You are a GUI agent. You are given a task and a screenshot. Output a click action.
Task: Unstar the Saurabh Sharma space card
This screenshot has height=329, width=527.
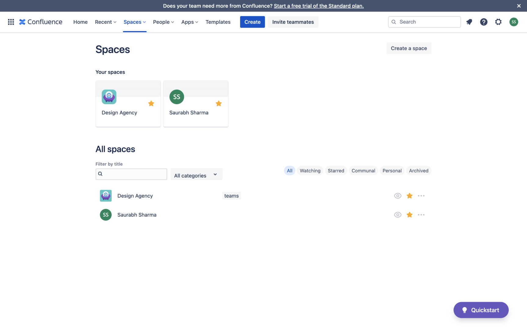219,104
